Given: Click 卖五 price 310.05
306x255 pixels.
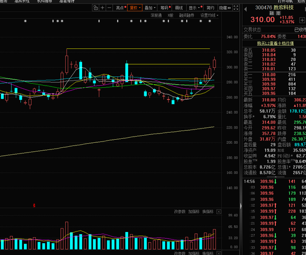Looking at the screenshot, I should (269, 50).
